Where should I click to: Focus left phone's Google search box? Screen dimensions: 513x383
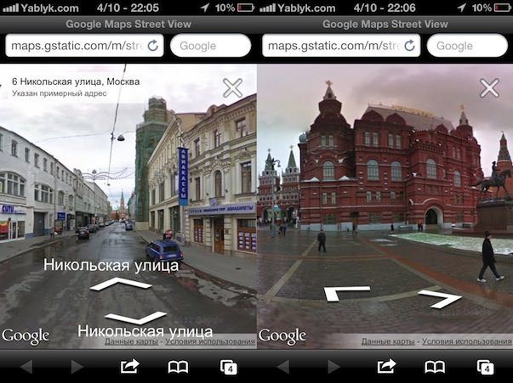tap(211, 46)
